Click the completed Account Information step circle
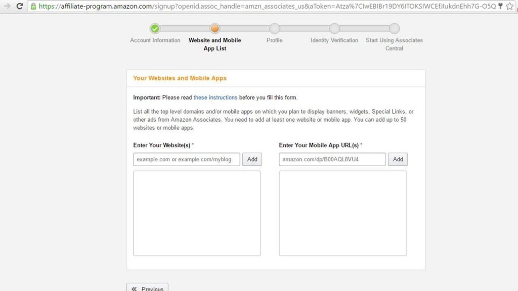The height and width of the screenshot is (291, 518). (155, 29)
